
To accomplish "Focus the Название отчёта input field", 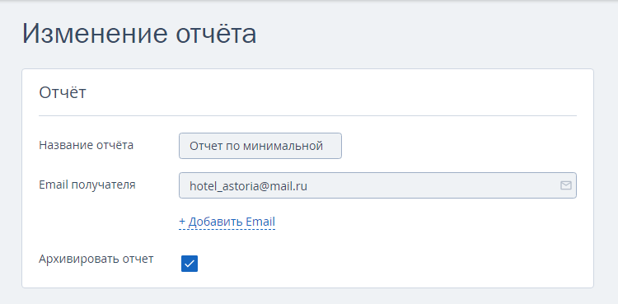I will pos(260,146).
